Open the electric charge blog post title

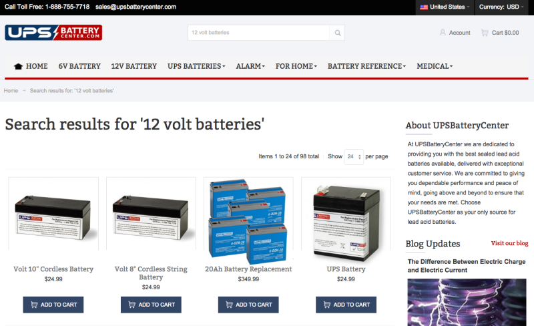coord(467,266)
